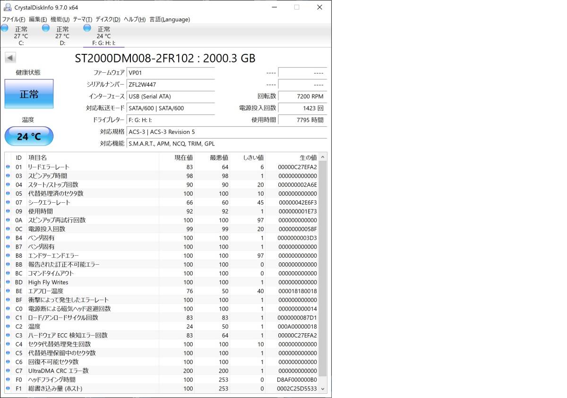Viewport: 567px width, 398px height.
Task: Select the ヘッドフライング時間 row name
Action: click(52, 380)
